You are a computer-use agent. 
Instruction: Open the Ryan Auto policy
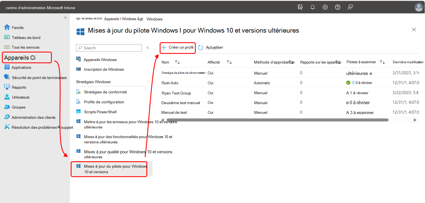170,83
